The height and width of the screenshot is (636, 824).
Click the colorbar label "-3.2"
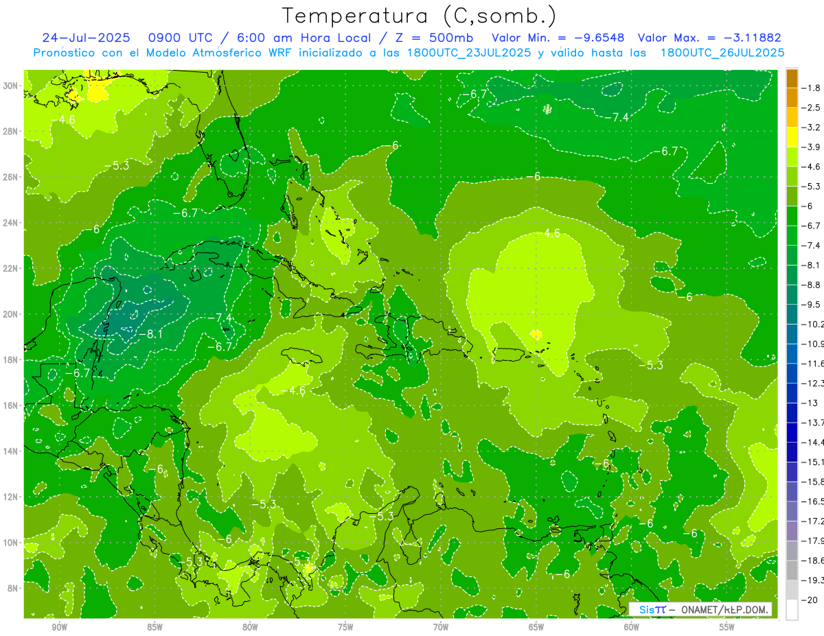812,128
